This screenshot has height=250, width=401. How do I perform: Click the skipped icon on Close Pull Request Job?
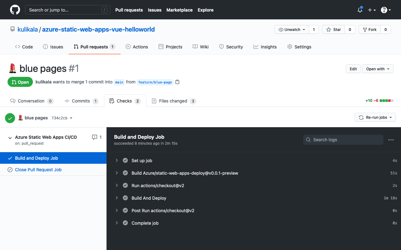click(x=10, y=170)
